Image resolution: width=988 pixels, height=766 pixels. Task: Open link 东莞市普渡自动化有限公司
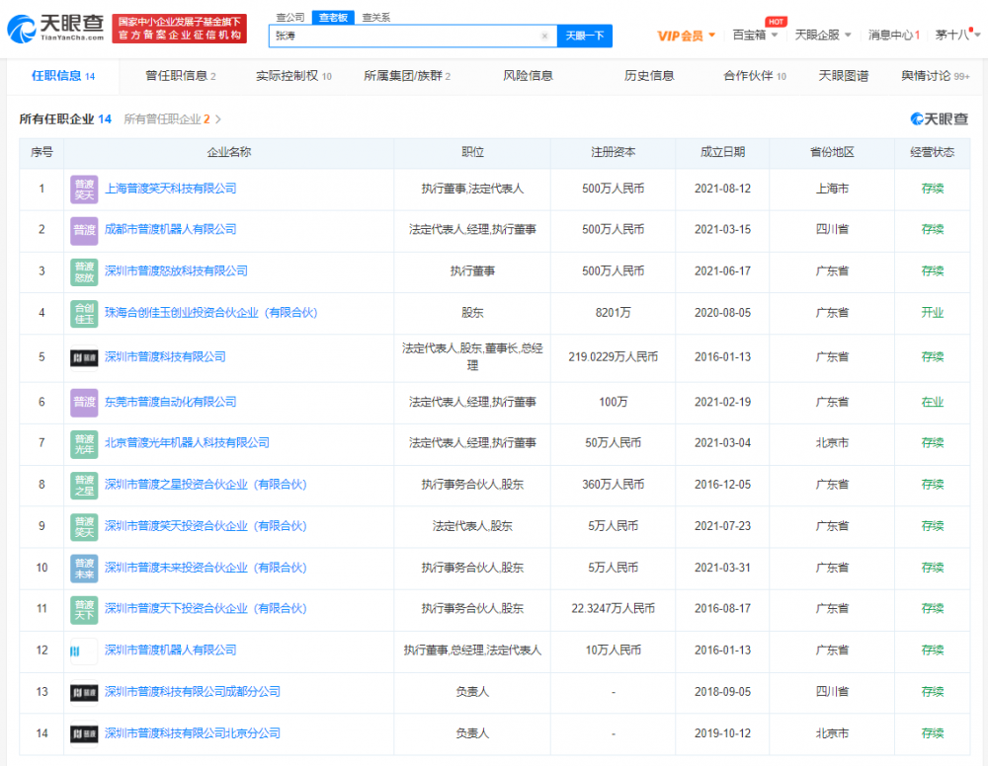point(170,402)
